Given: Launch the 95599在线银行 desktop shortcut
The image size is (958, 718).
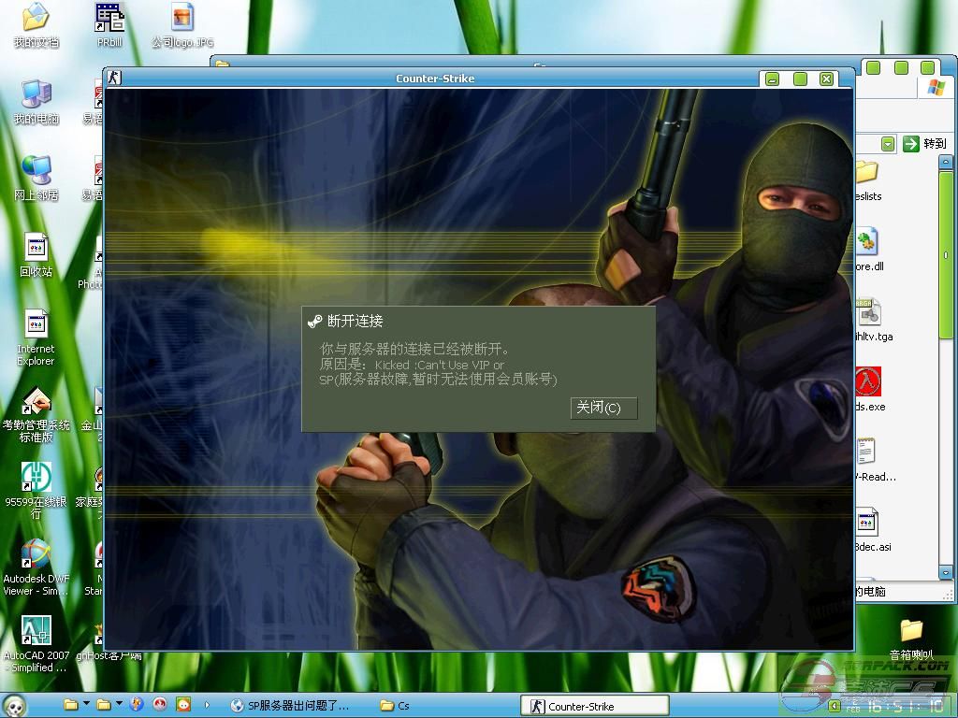Looking at the screenshot, I should [36, 478].
